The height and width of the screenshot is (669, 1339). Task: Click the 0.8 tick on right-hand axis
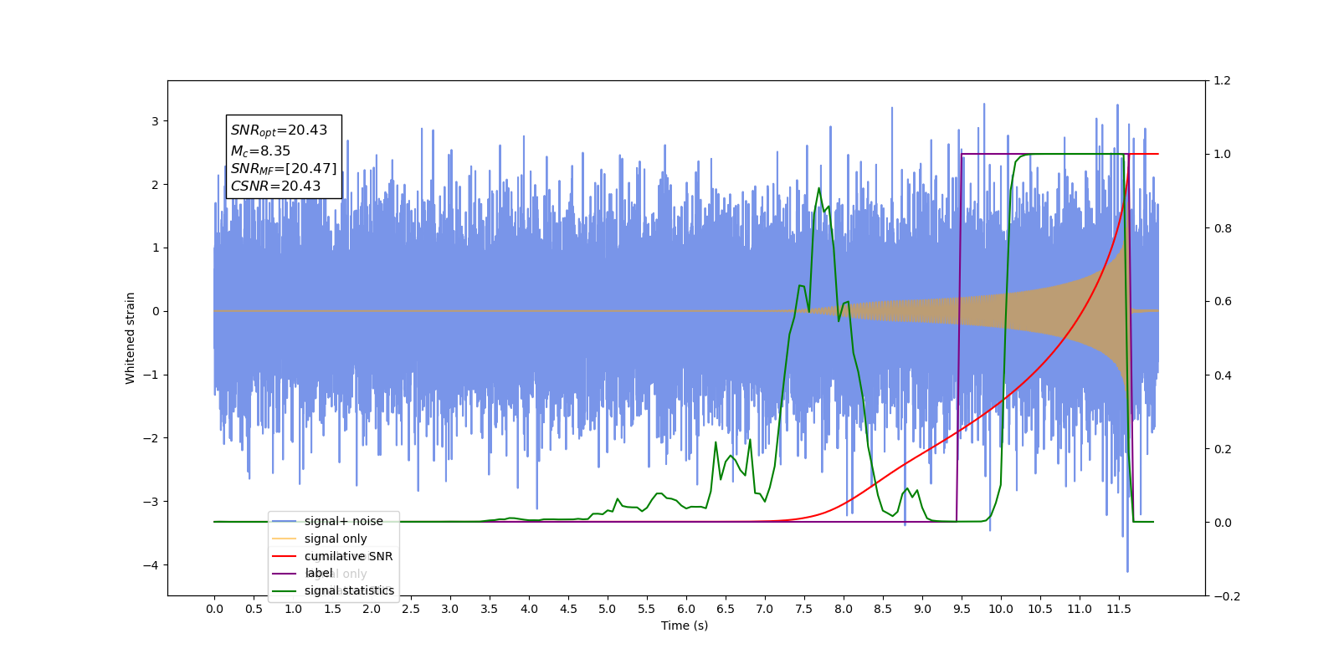1223,228
